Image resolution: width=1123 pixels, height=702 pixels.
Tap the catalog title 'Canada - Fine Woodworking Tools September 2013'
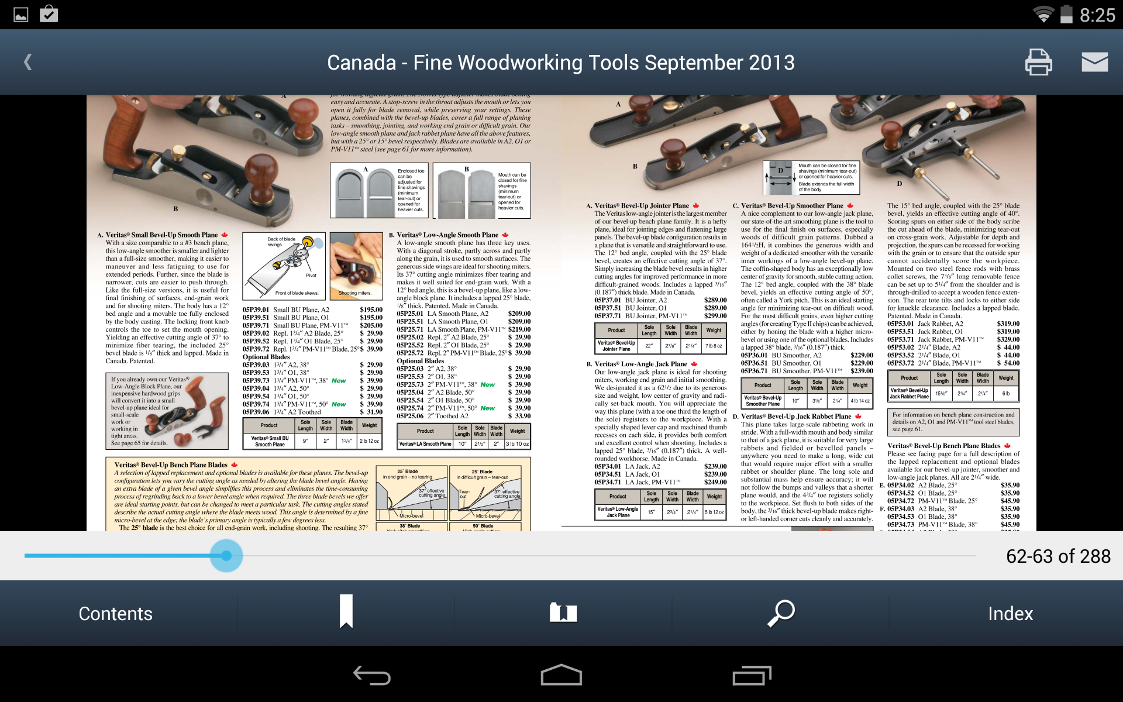point(561,63)
